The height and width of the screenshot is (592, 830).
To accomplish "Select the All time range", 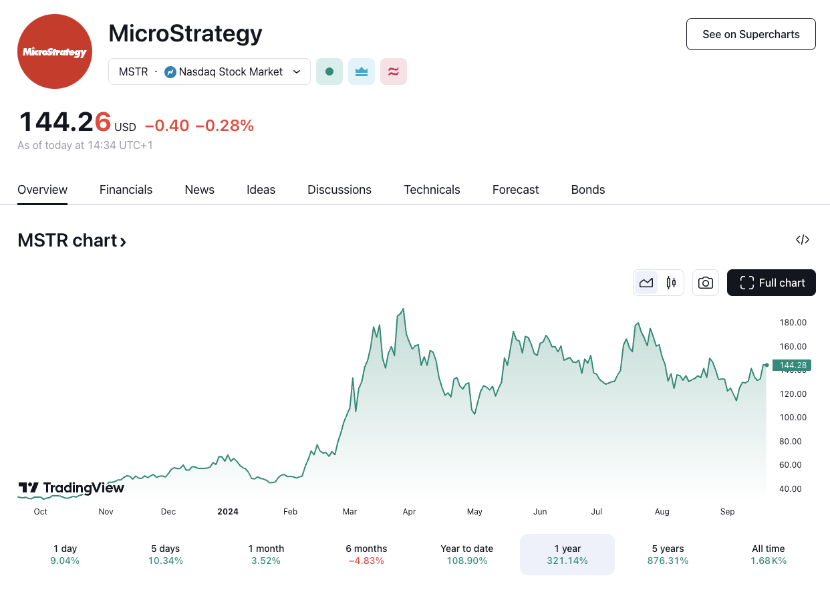I will coord(768,554).
